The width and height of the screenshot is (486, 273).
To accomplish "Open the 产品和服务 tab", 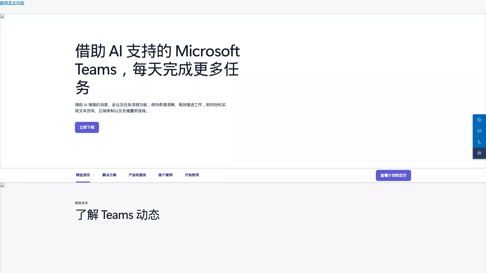I will click(x=137, y=175).
